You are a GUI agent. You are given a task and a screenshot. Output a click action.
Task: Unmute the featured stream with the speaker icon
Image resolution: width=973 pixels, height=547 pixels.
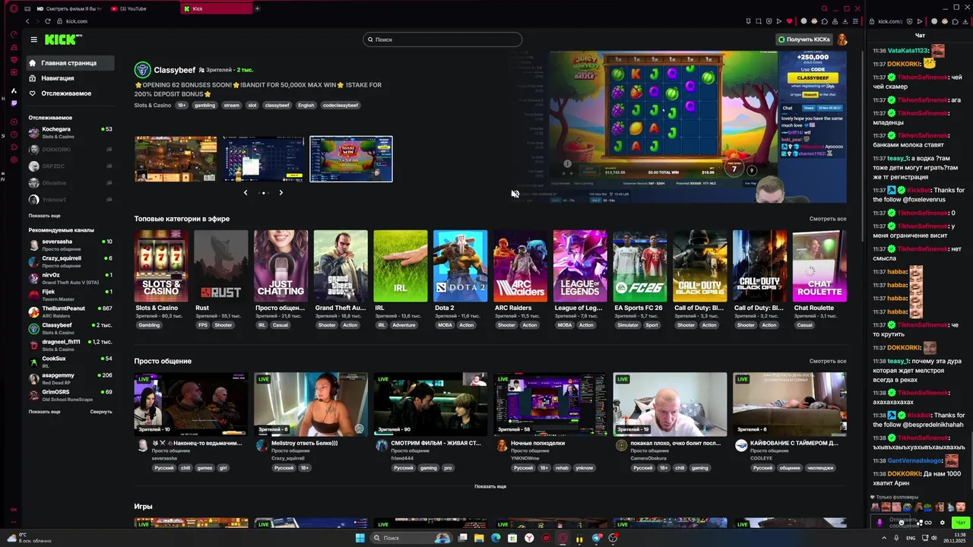click(515, 194)
